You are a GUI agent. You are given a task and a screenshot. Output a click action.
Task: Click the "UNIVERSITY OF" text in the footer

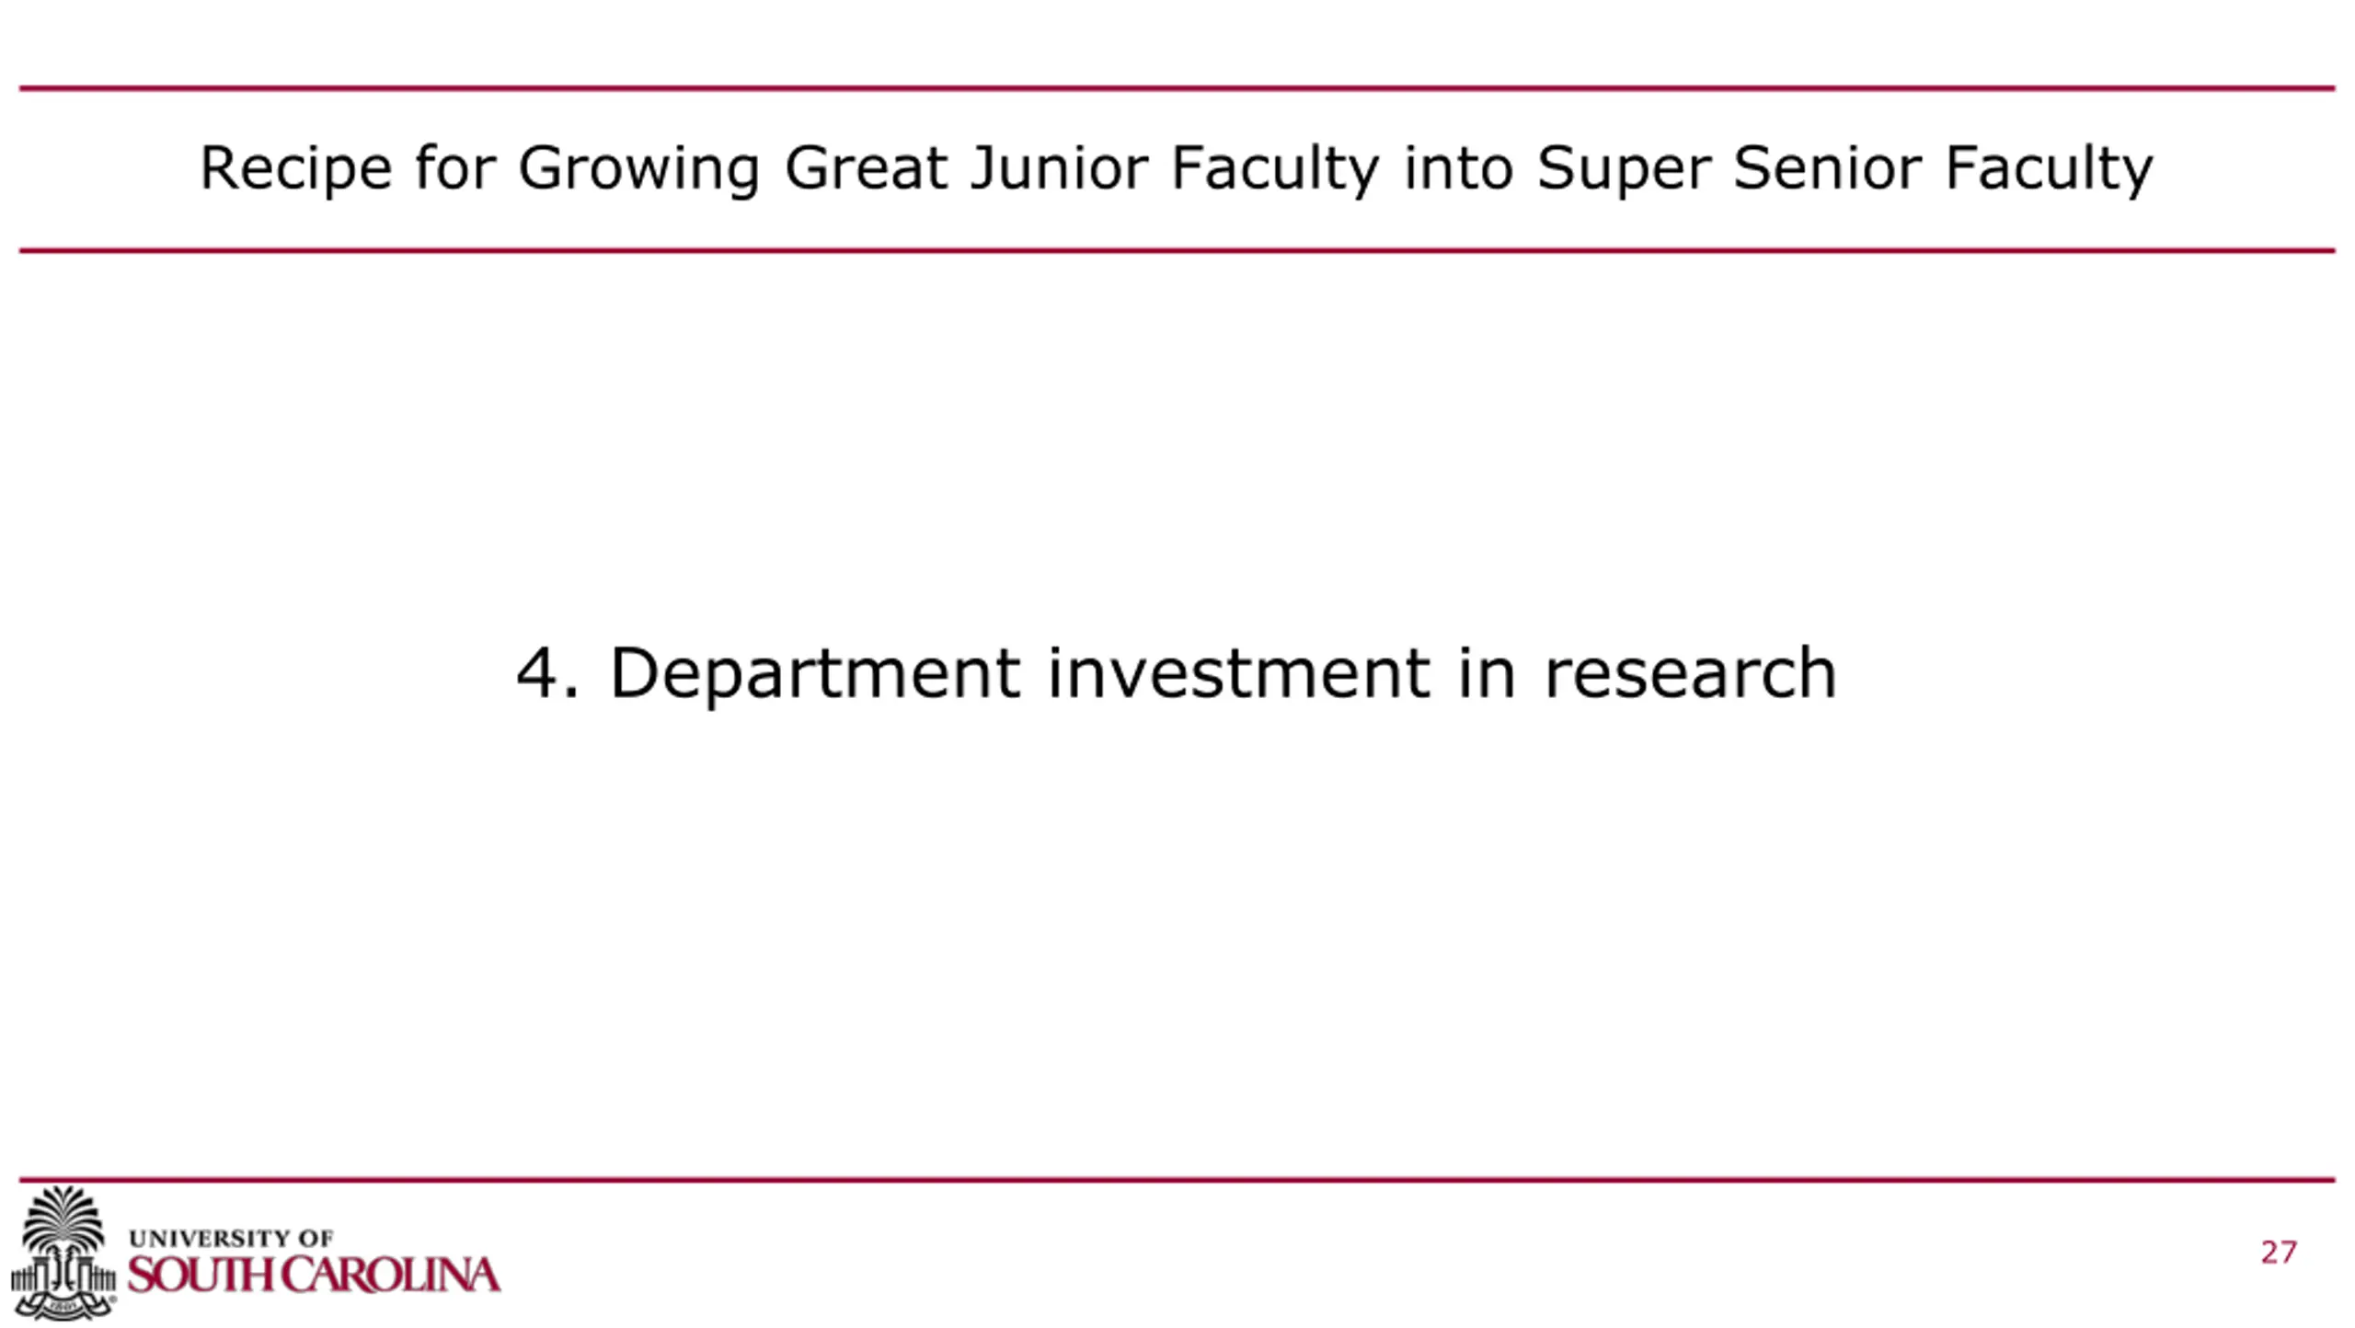coord(231,1238)
